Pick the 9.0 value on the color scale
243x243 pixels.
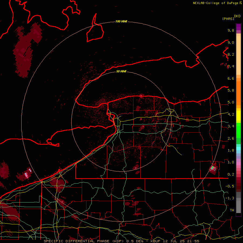[x=231, y=42]
